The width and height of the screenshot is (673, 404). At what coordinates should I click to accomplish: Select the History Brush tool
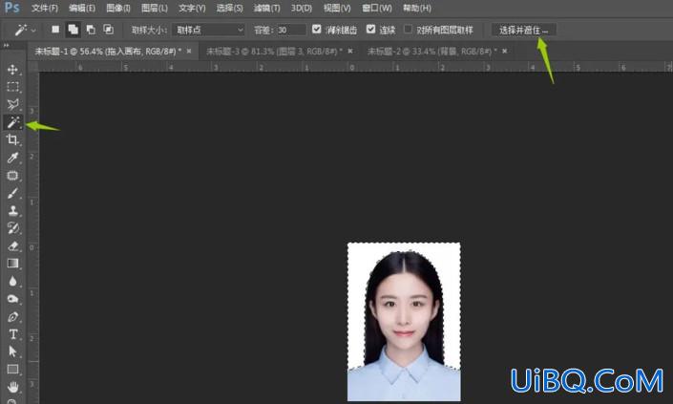click(x=12, y=228)
